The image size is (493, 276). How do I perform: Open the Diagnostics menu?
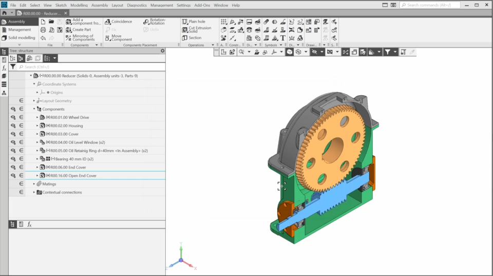pyautogui.click(x=137, y=5)
